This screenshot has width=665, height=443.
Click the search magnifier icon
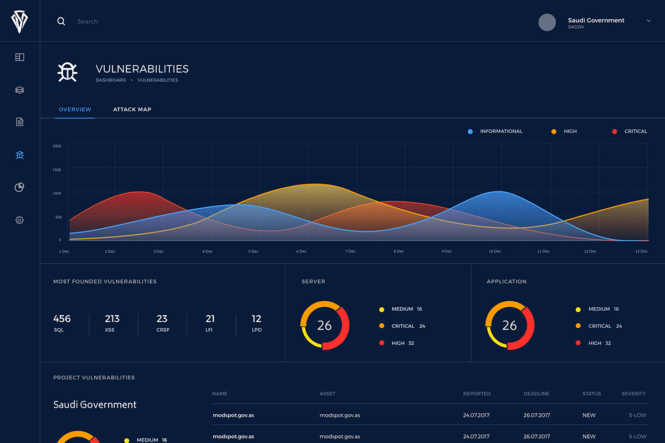click(62, 21)
